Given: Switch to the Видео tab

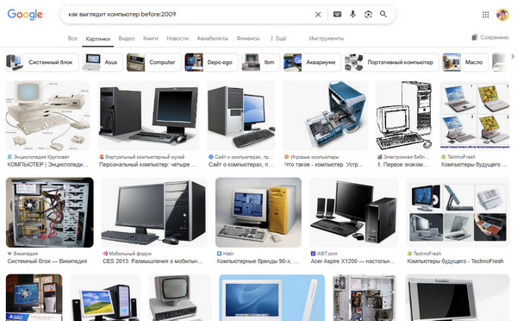Looking at the screenshot, I should click(127, 38).
